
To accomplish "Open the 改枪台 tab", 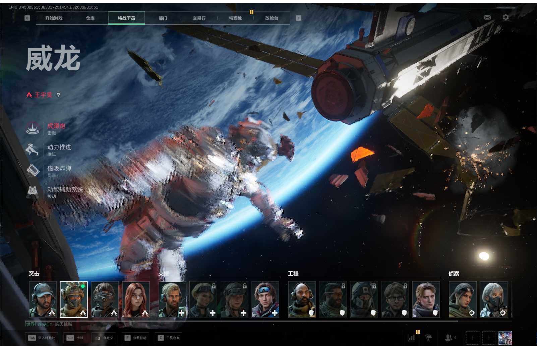I will coord(272,18).
